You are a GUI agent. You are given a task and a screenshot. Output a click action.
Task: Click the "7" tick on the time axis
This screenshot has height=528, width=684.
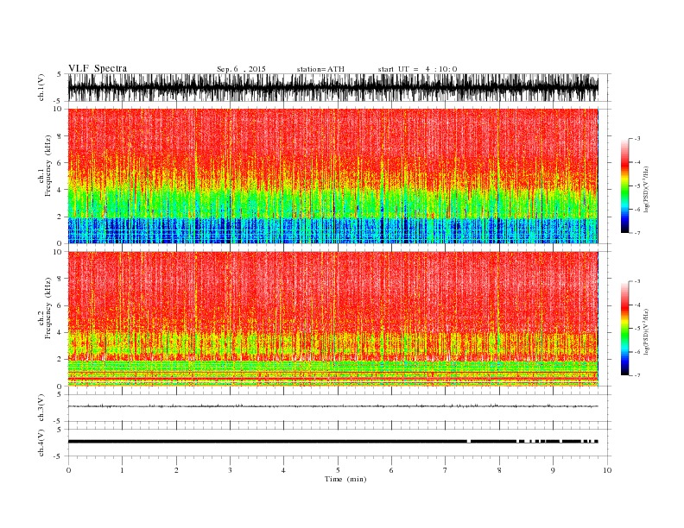pos(446,470)
